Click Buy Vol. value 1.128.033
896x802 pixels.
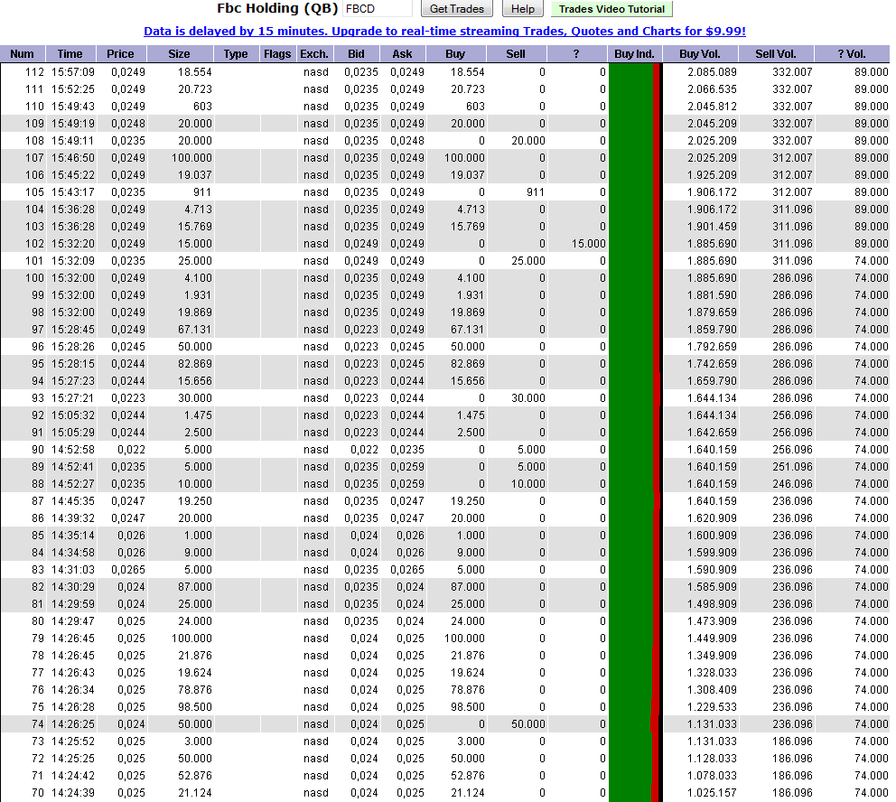pyautogui.click(x=712, y=758)
